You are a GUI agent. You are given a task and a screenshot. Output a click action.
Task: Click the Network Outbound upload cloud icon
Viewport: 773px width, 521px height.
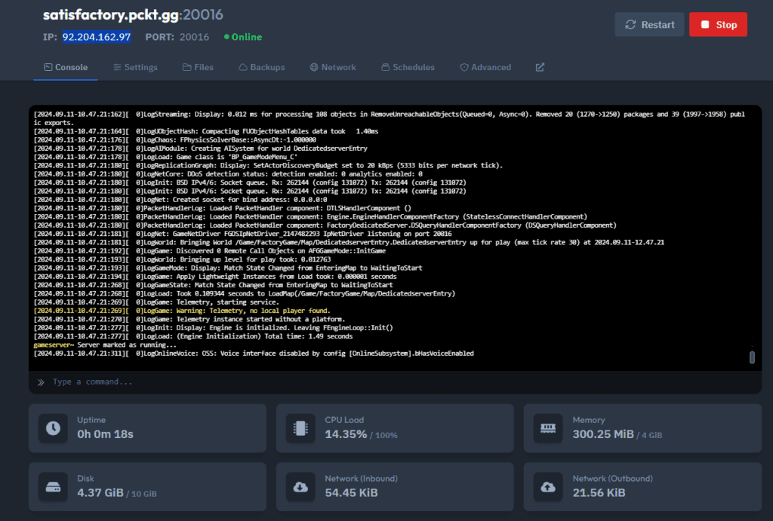(548, 486)
